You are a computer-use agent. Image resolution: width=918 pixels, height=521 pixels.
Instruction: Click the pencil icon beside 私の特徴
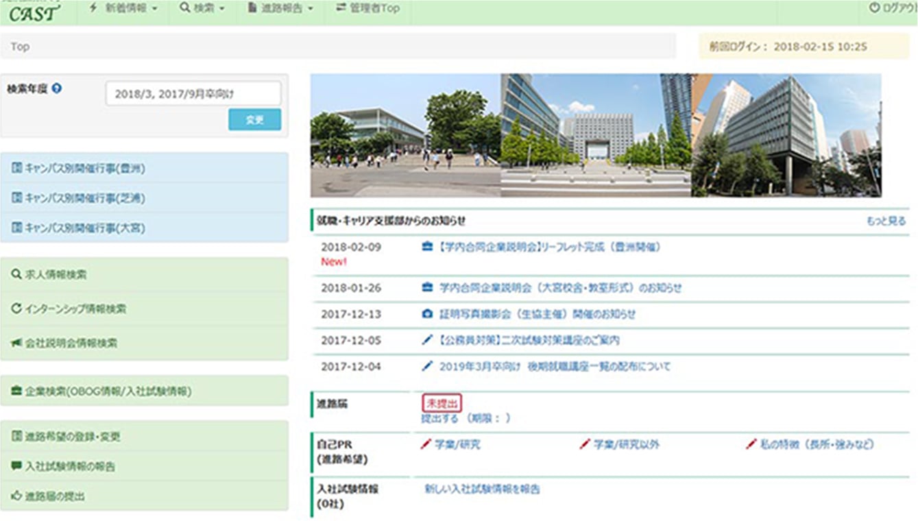click(x=751, y=444)
